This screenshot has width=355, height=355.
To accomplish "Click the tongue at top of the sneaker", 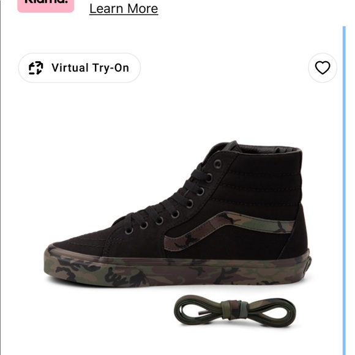I will [223, 148].
